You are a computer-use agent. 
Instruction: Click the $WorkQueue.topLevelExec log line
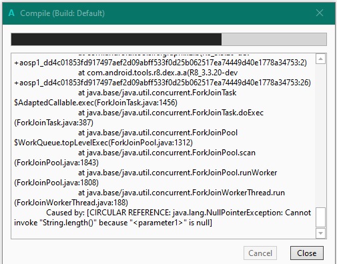pyautogui.click(x=103, y=143)
